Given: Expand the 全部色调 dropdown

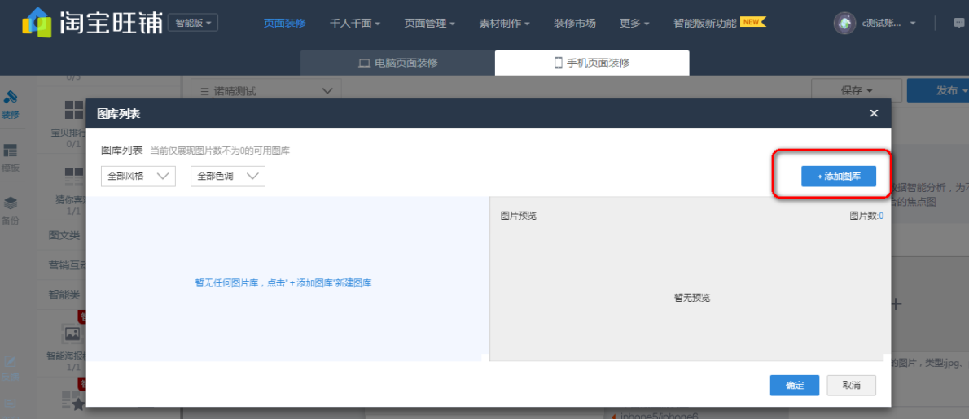Looking at the screenshot, I should tap(227, 176).
